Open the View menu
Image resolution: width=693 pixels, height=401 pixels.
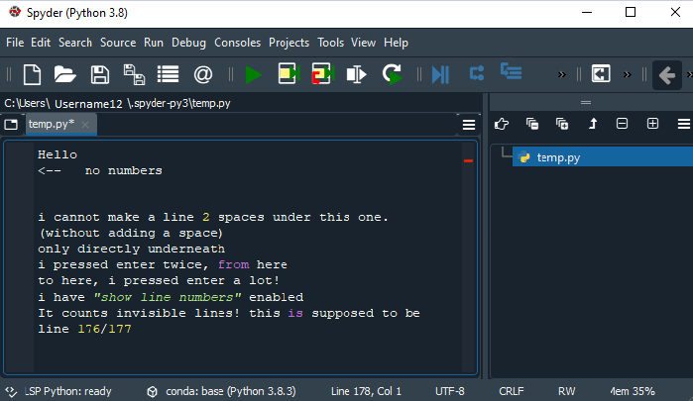coord(363,43)
